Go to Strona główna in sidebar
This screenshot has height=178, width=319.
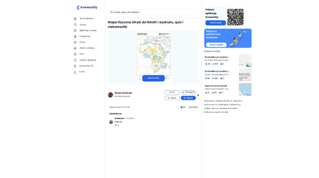[x=86, y=19]
